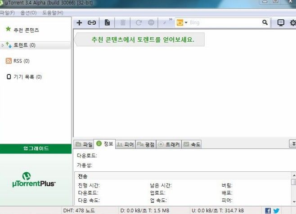Open the 파일(F) menu
The width and height of the screenshot is (296, 214).
click(7, 13)
